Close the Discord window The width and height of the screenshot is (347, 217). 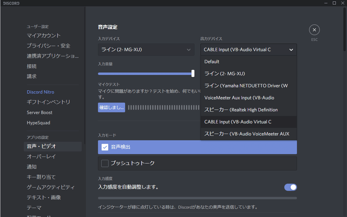[343, 3]
